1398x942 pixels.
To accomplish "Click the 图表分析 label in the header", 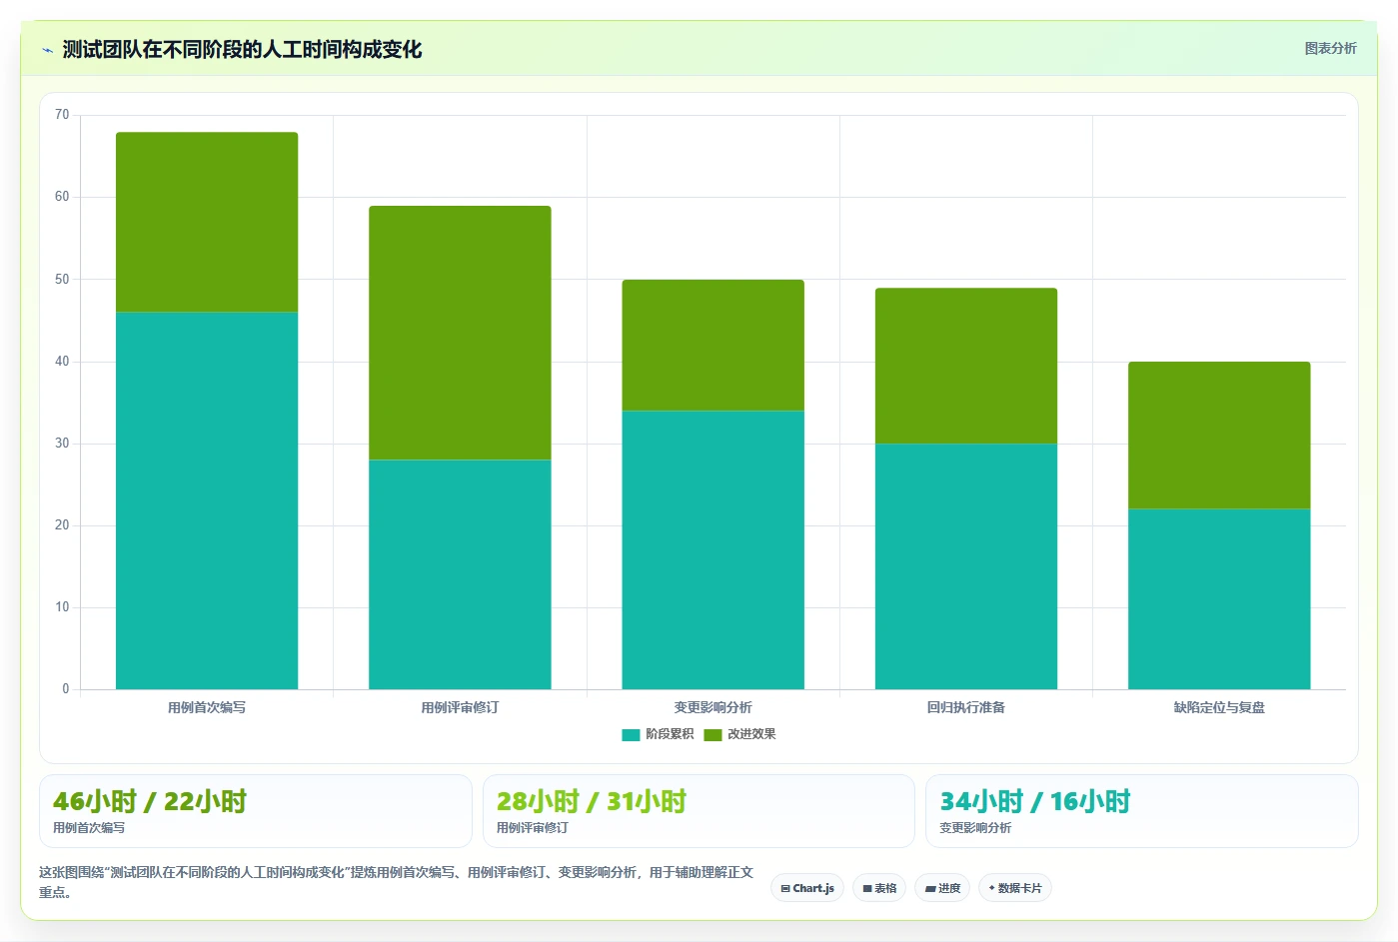I will pyautogui.click(x=1330, y=48).
